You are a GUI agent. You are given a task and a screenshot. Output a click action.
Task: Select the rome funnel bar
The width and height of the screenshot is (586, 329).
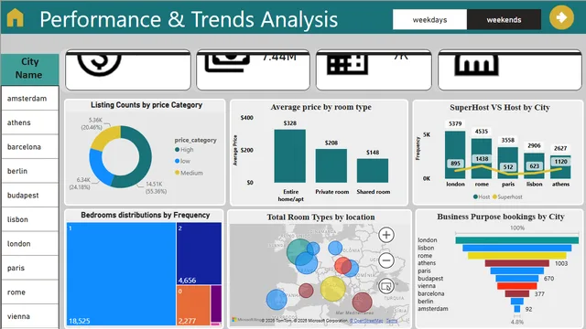(516, 256)
